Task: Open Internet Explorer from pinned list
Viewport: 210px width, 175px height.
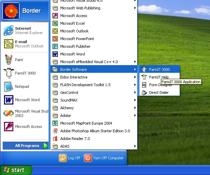Action: click(25, 30)
